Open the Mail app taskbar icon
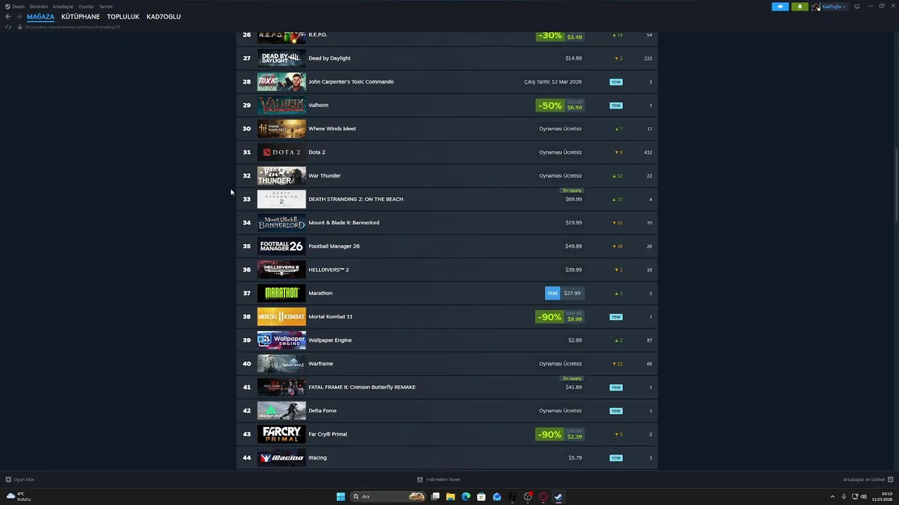The image size is (899, 505). click(x=497, y=497)
